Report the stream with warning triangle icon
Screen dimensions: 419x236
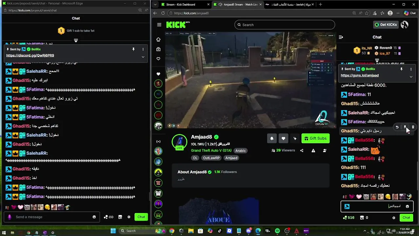pyautogui.click(x=313, y=150)
